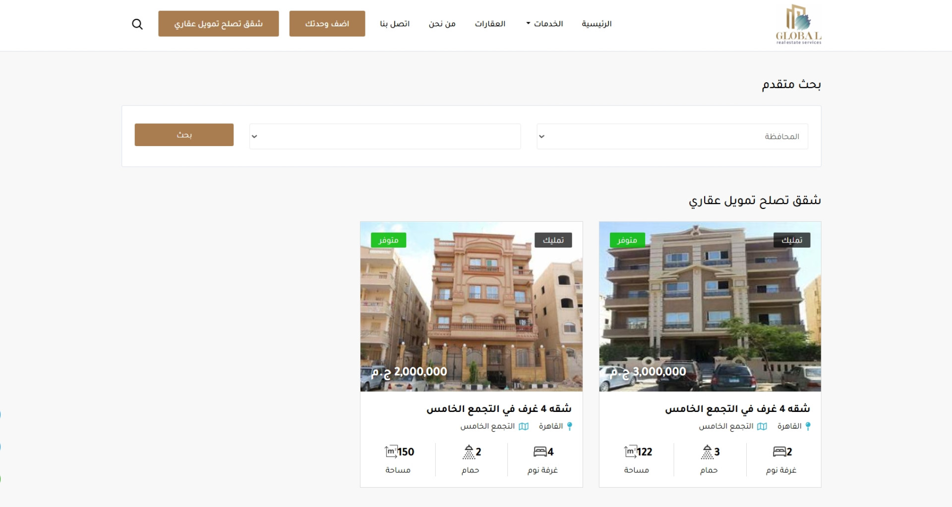Click shower icon on 3,000,000 listing
Image resolution: width=952 pixels, height=507 pixels.
point(707,452)
